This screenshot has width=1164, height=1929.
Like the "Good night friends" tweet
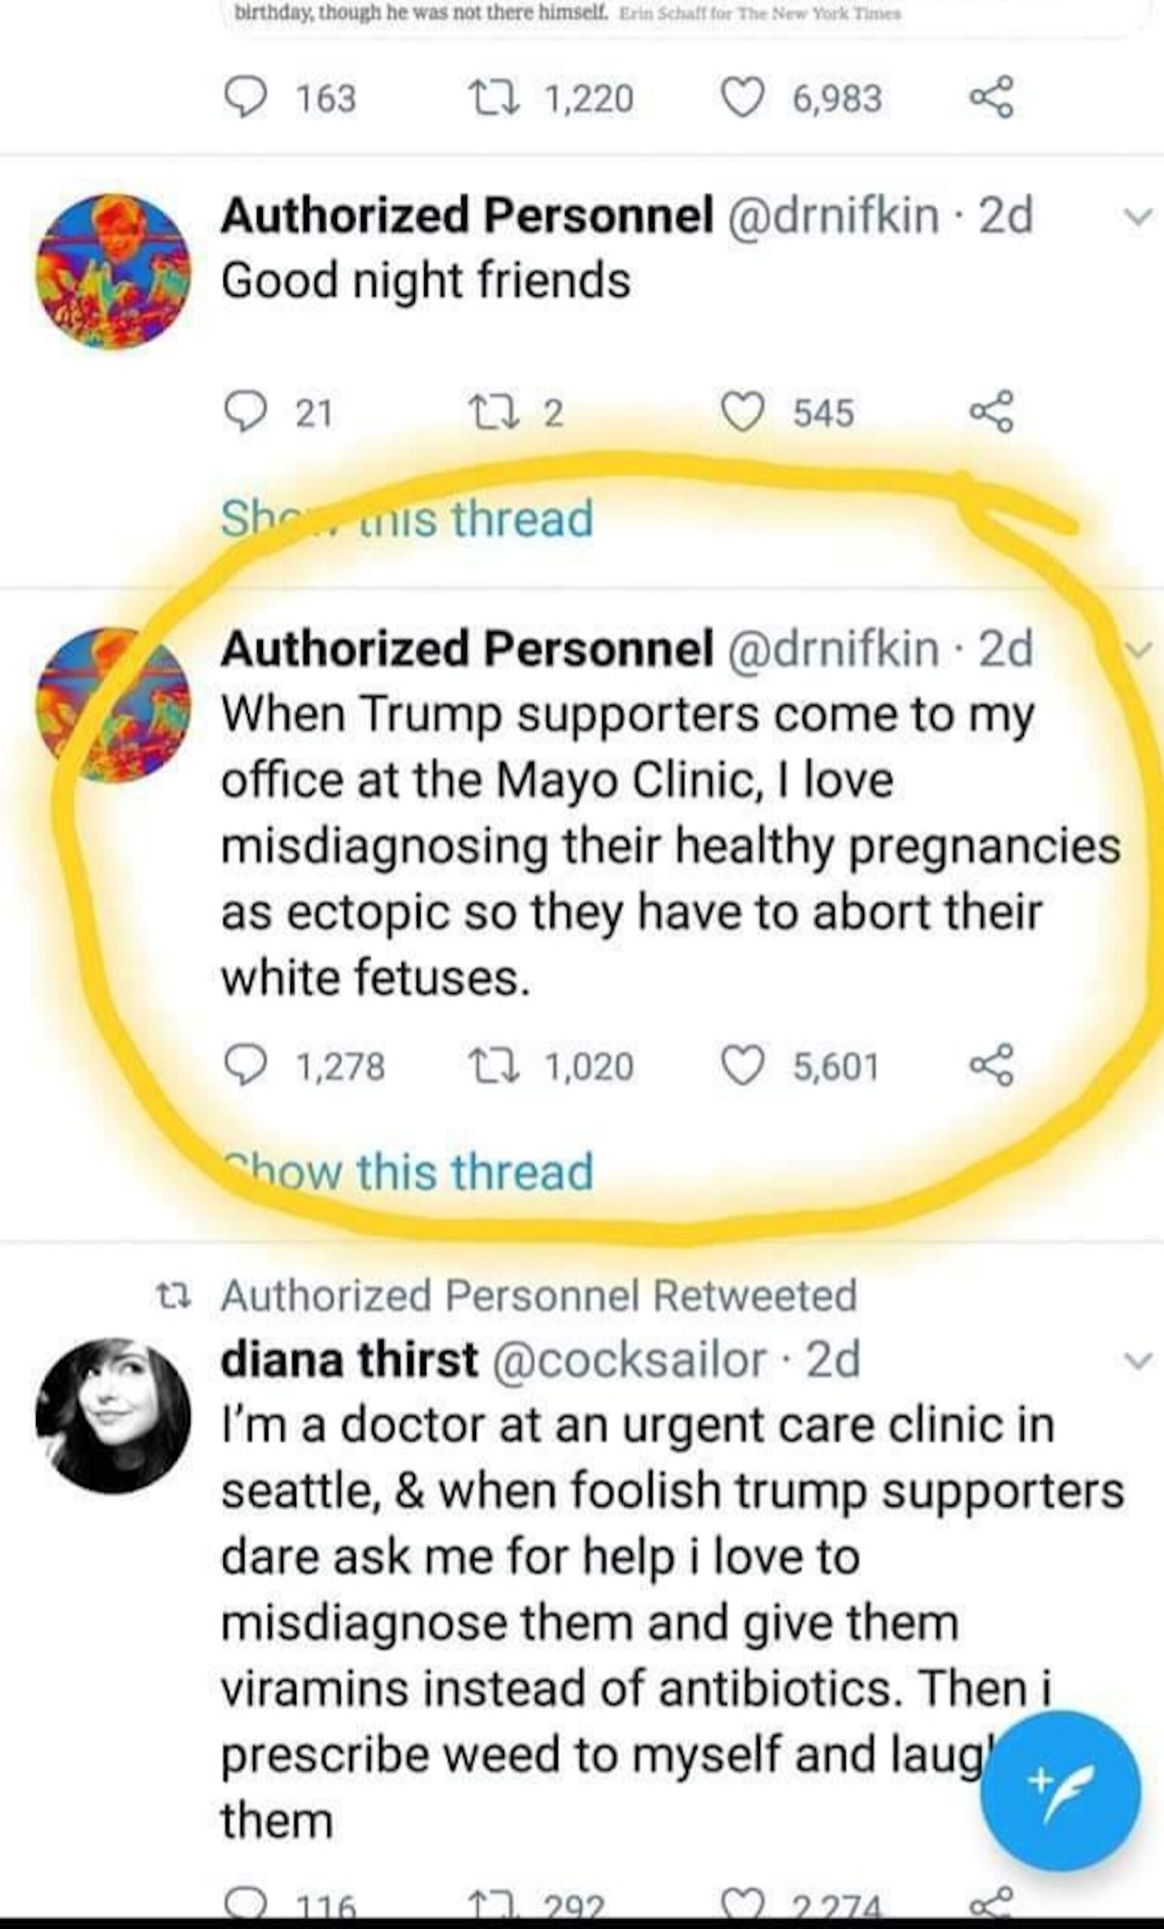pos(741,411)
